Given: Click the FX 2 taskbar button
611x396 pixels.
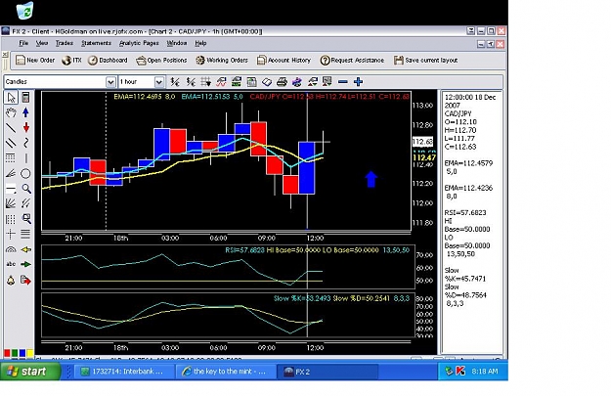Looking at the screenshot, I should [x=327, y=372].
